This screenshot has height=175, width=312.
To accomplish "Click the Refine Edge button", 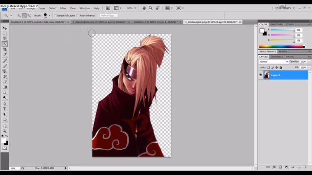I will (x=109, y=16).
